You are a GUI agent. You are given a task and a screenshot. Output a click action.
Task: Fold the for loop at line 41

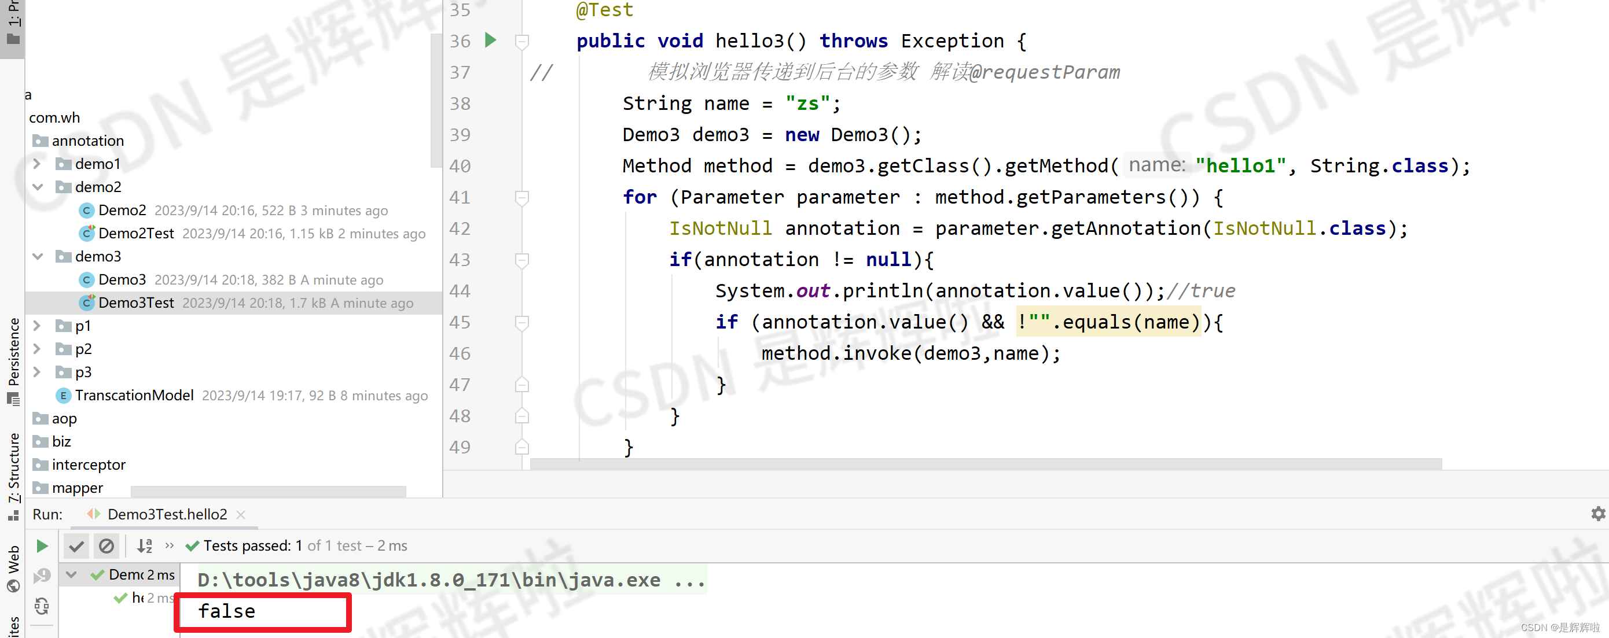pyautogui.click(x=522, y=198)
